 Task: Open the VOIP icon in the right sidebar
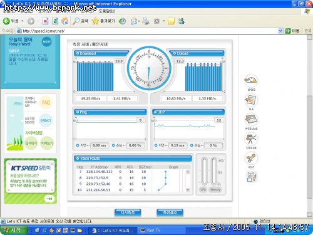(251, 159)
